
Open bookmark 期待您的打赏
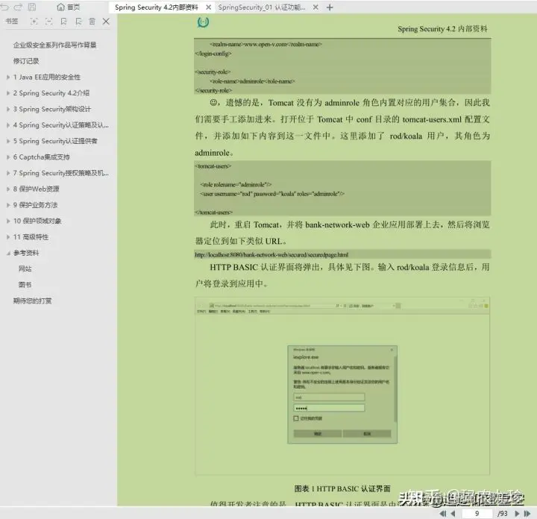[x=33, y=301]
